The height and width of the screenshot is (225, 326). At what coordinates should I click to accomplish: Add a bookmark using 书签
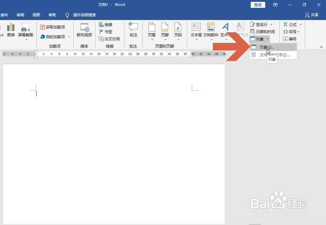(x=106, y=32)
